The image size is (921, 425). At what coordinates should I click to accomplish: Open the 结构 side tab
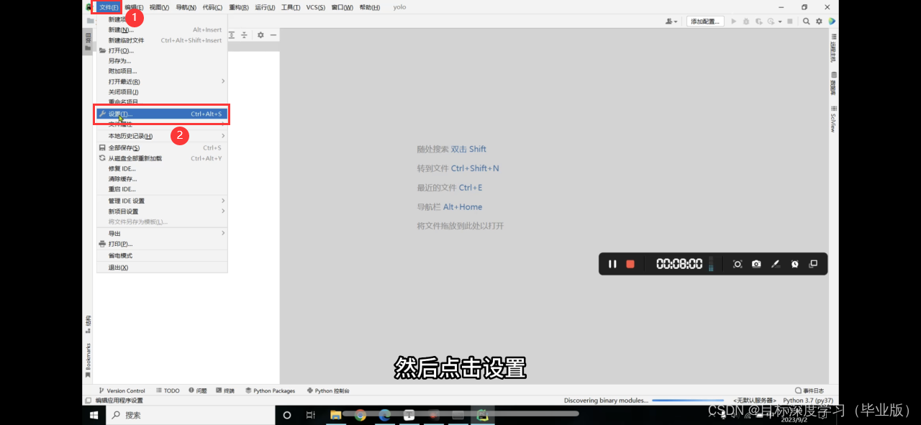click(x=88, y=324)
